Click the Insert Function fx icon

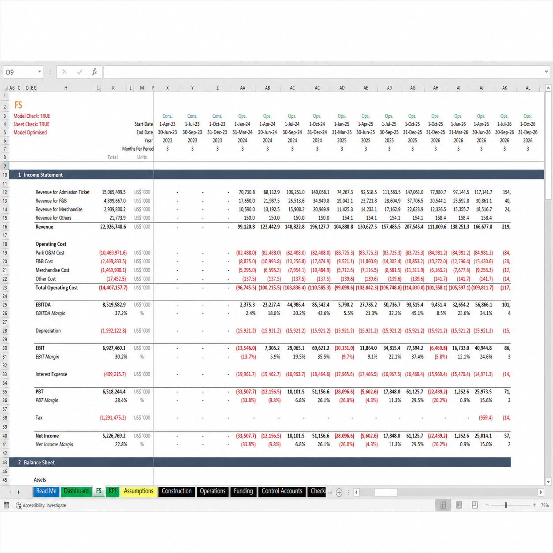point(94,72)
